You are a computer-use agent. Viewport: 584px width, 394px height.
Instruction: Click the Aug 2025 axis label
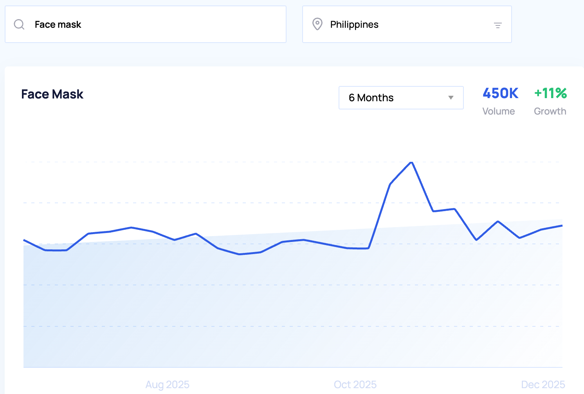(x=167, y=385)
